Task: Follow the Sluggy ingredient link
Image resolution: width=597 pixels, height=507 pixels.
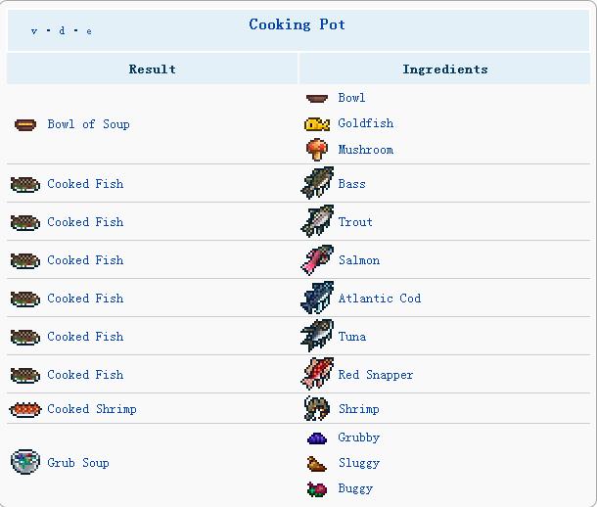Action: [359, 463]
